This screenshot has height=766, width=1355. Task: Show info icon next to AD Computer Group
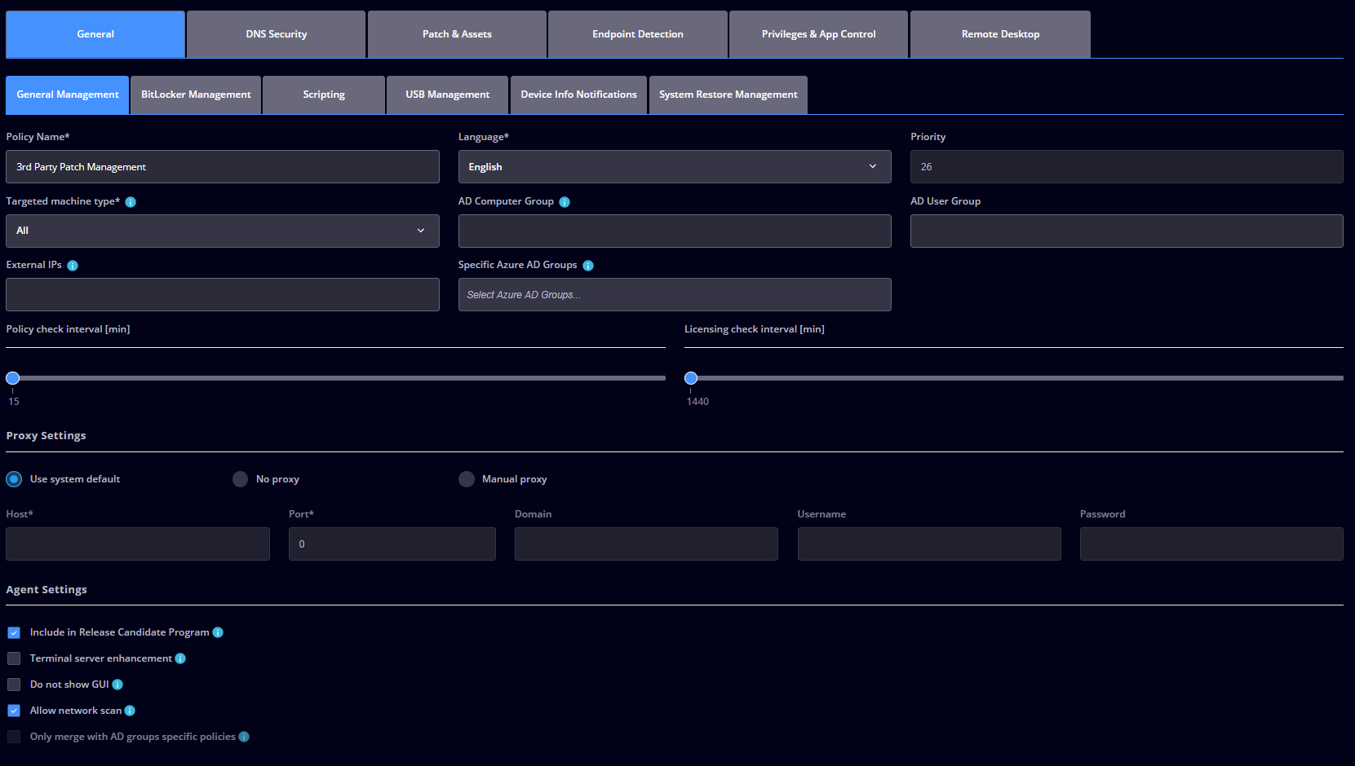tap(565, 202)
